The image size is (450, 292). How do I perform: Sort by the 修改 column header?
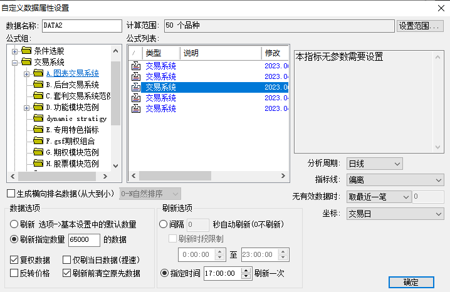(275, 53)
